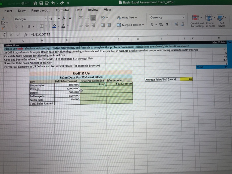Click the Merge & Center button
The image size is (232, 174).
click(x=130, y=25)
